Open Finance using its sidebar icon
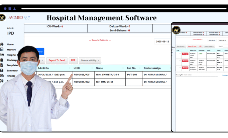Screen dimensions: 228x138 pos(2,76)
